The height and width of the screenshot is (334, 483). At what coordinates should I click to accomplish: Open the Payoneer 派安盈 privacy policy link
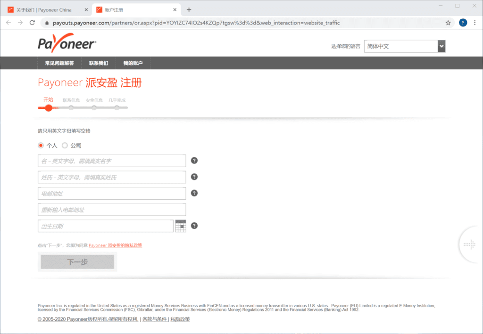pyautogui.click(x=115, y=245)
